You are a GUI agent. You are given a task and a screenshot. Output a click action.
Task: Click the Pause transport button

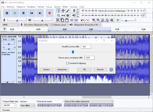7,13
